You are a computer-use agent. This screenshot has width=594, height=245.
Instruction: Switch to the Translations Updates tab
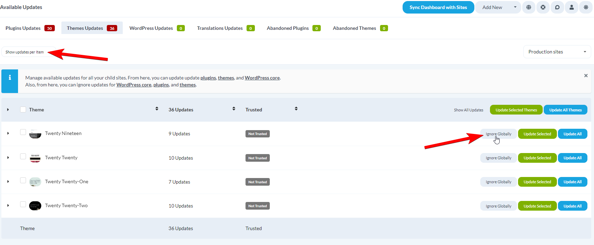click(x=226, y=28)
